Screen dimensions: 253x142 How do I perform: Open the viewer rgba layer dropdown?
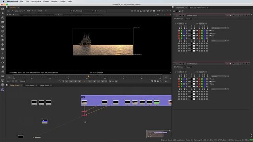[x=9, y=11]
